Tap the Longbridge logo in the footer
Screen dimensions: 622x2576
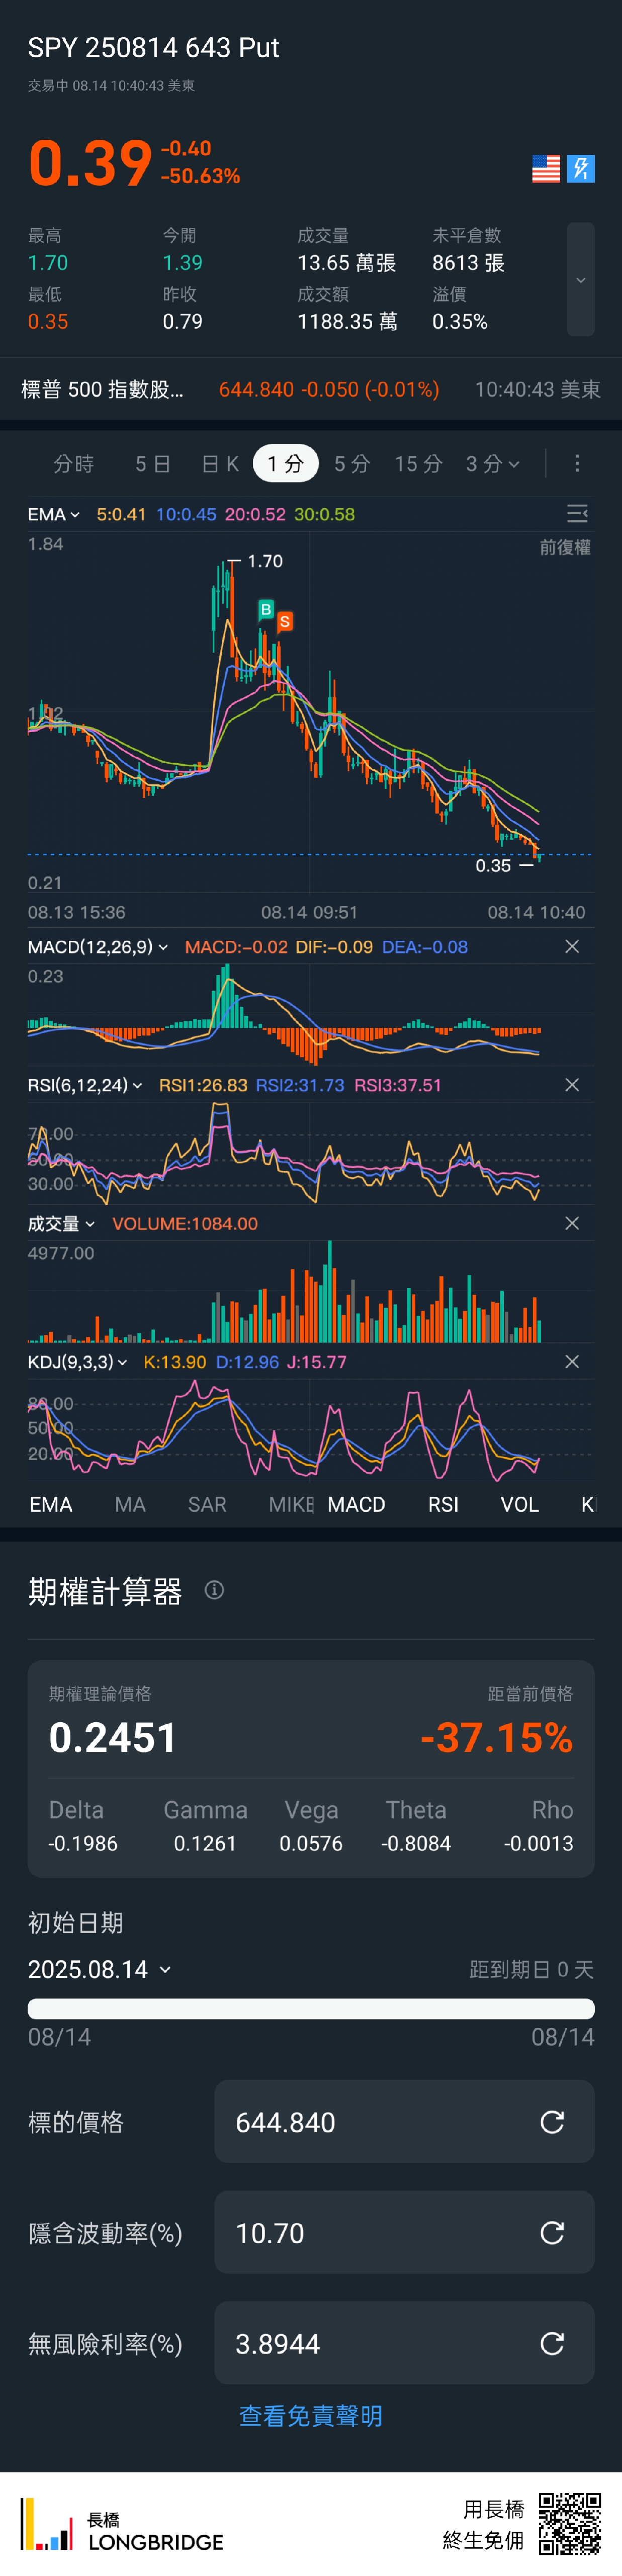tap(121, 2525)
